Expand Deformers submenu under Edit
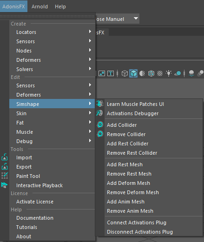The width and height of the screenshot is (204, 242). (52, 95)
